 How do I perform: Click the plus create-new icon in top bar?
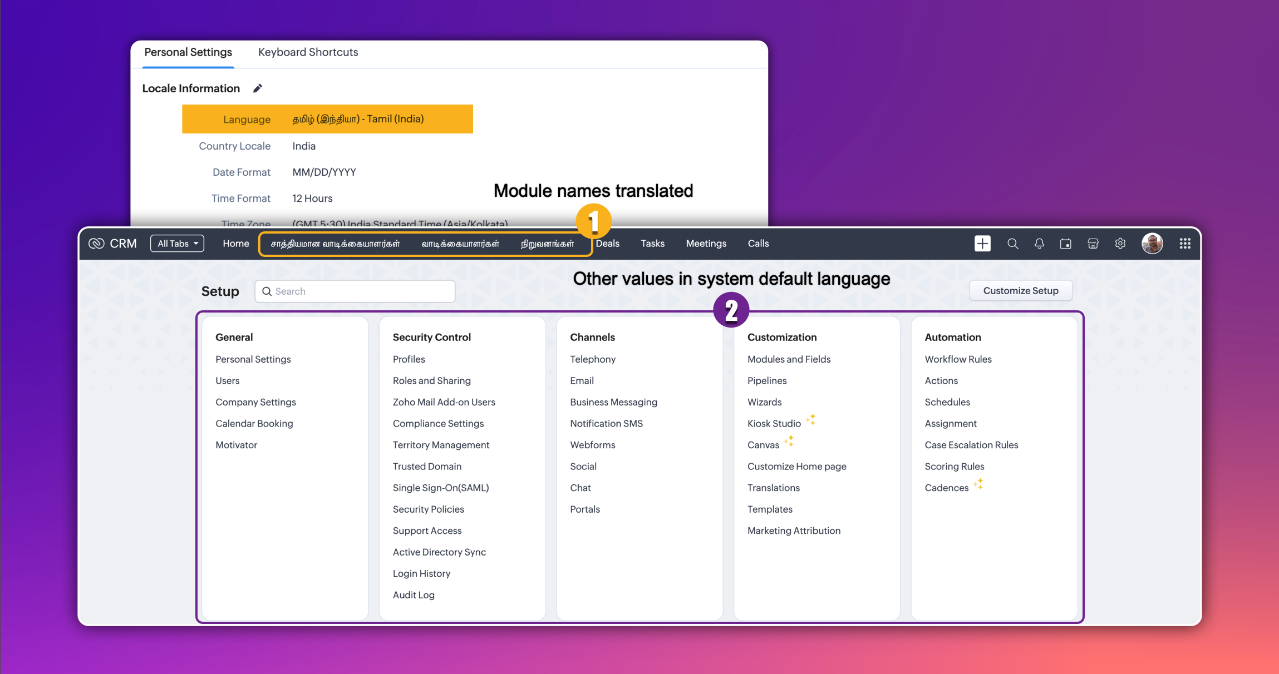(x=982, y=244)
